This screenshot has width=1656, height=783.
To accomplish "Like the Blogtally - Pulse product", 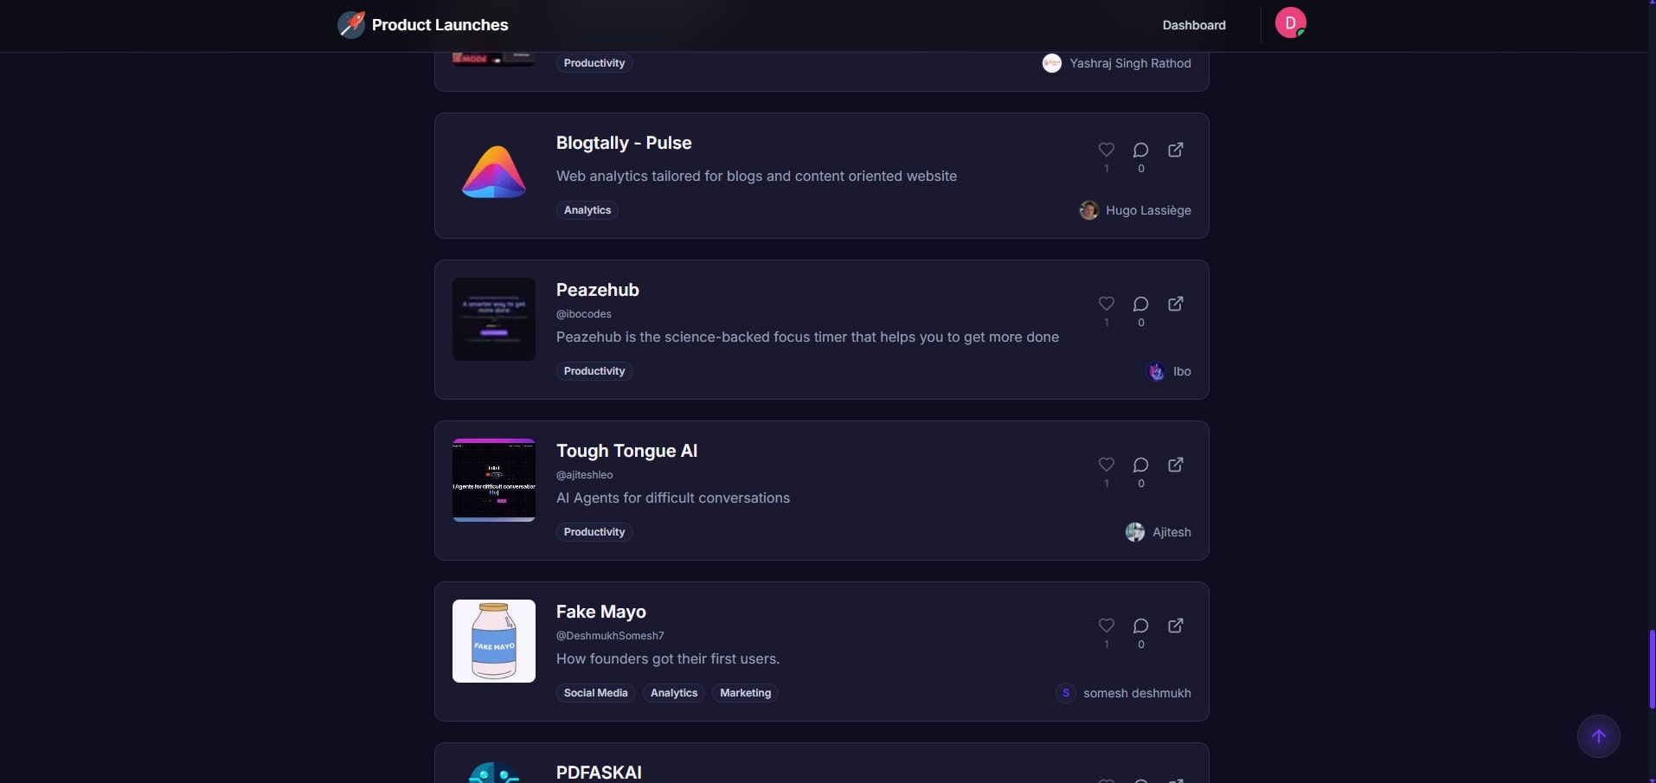I will tap(1106, 150).
